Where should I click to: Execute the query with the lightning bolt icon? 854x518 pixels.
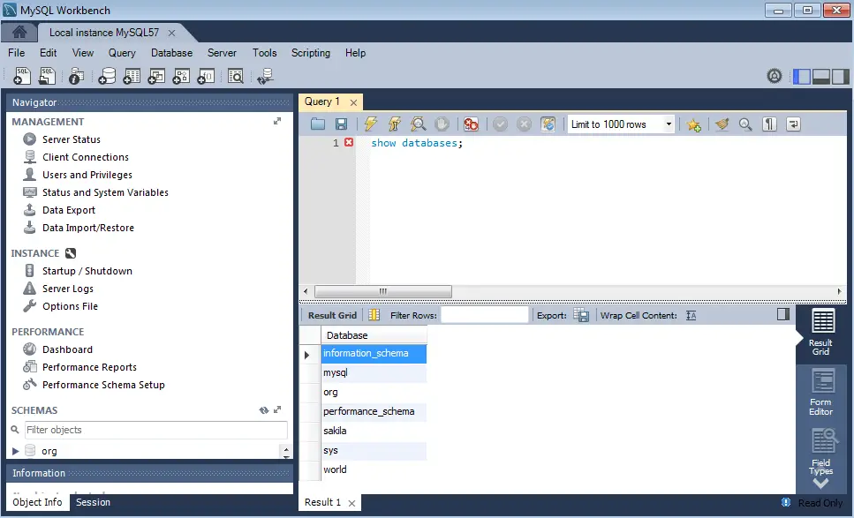pos(369,124)
